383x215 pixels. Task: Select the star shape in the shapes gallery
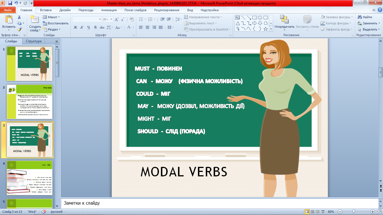coord(266,29)
